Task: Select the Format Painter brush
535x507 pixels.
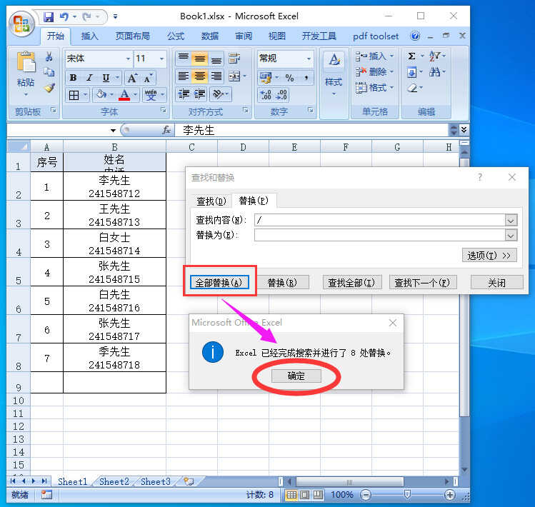Action: (x=49, y=88)
